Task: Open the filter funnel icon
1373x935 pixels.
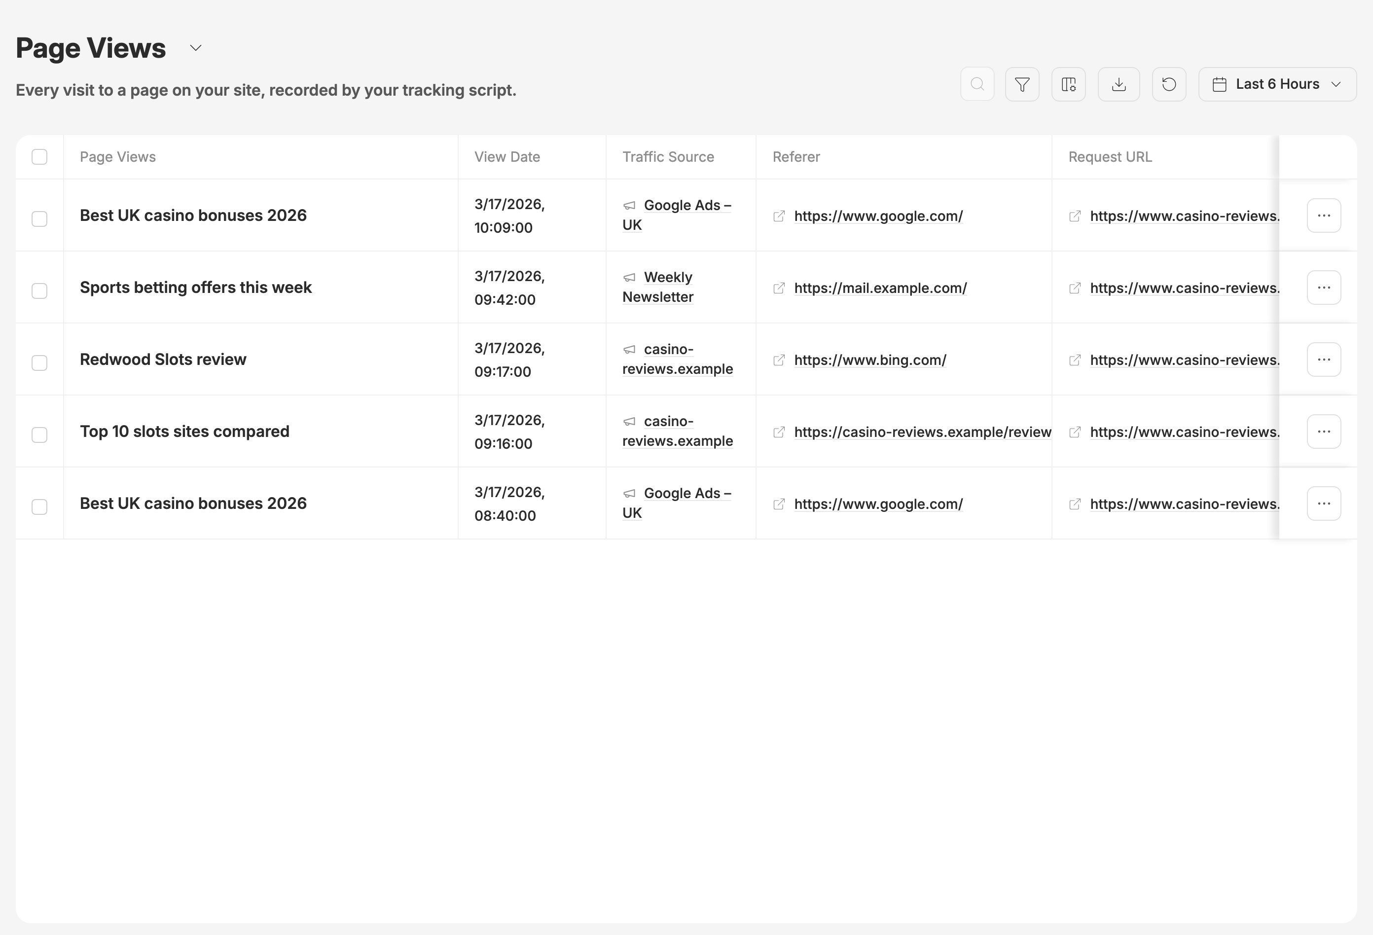Action: pyautogui.click(x=1022, y=84)
